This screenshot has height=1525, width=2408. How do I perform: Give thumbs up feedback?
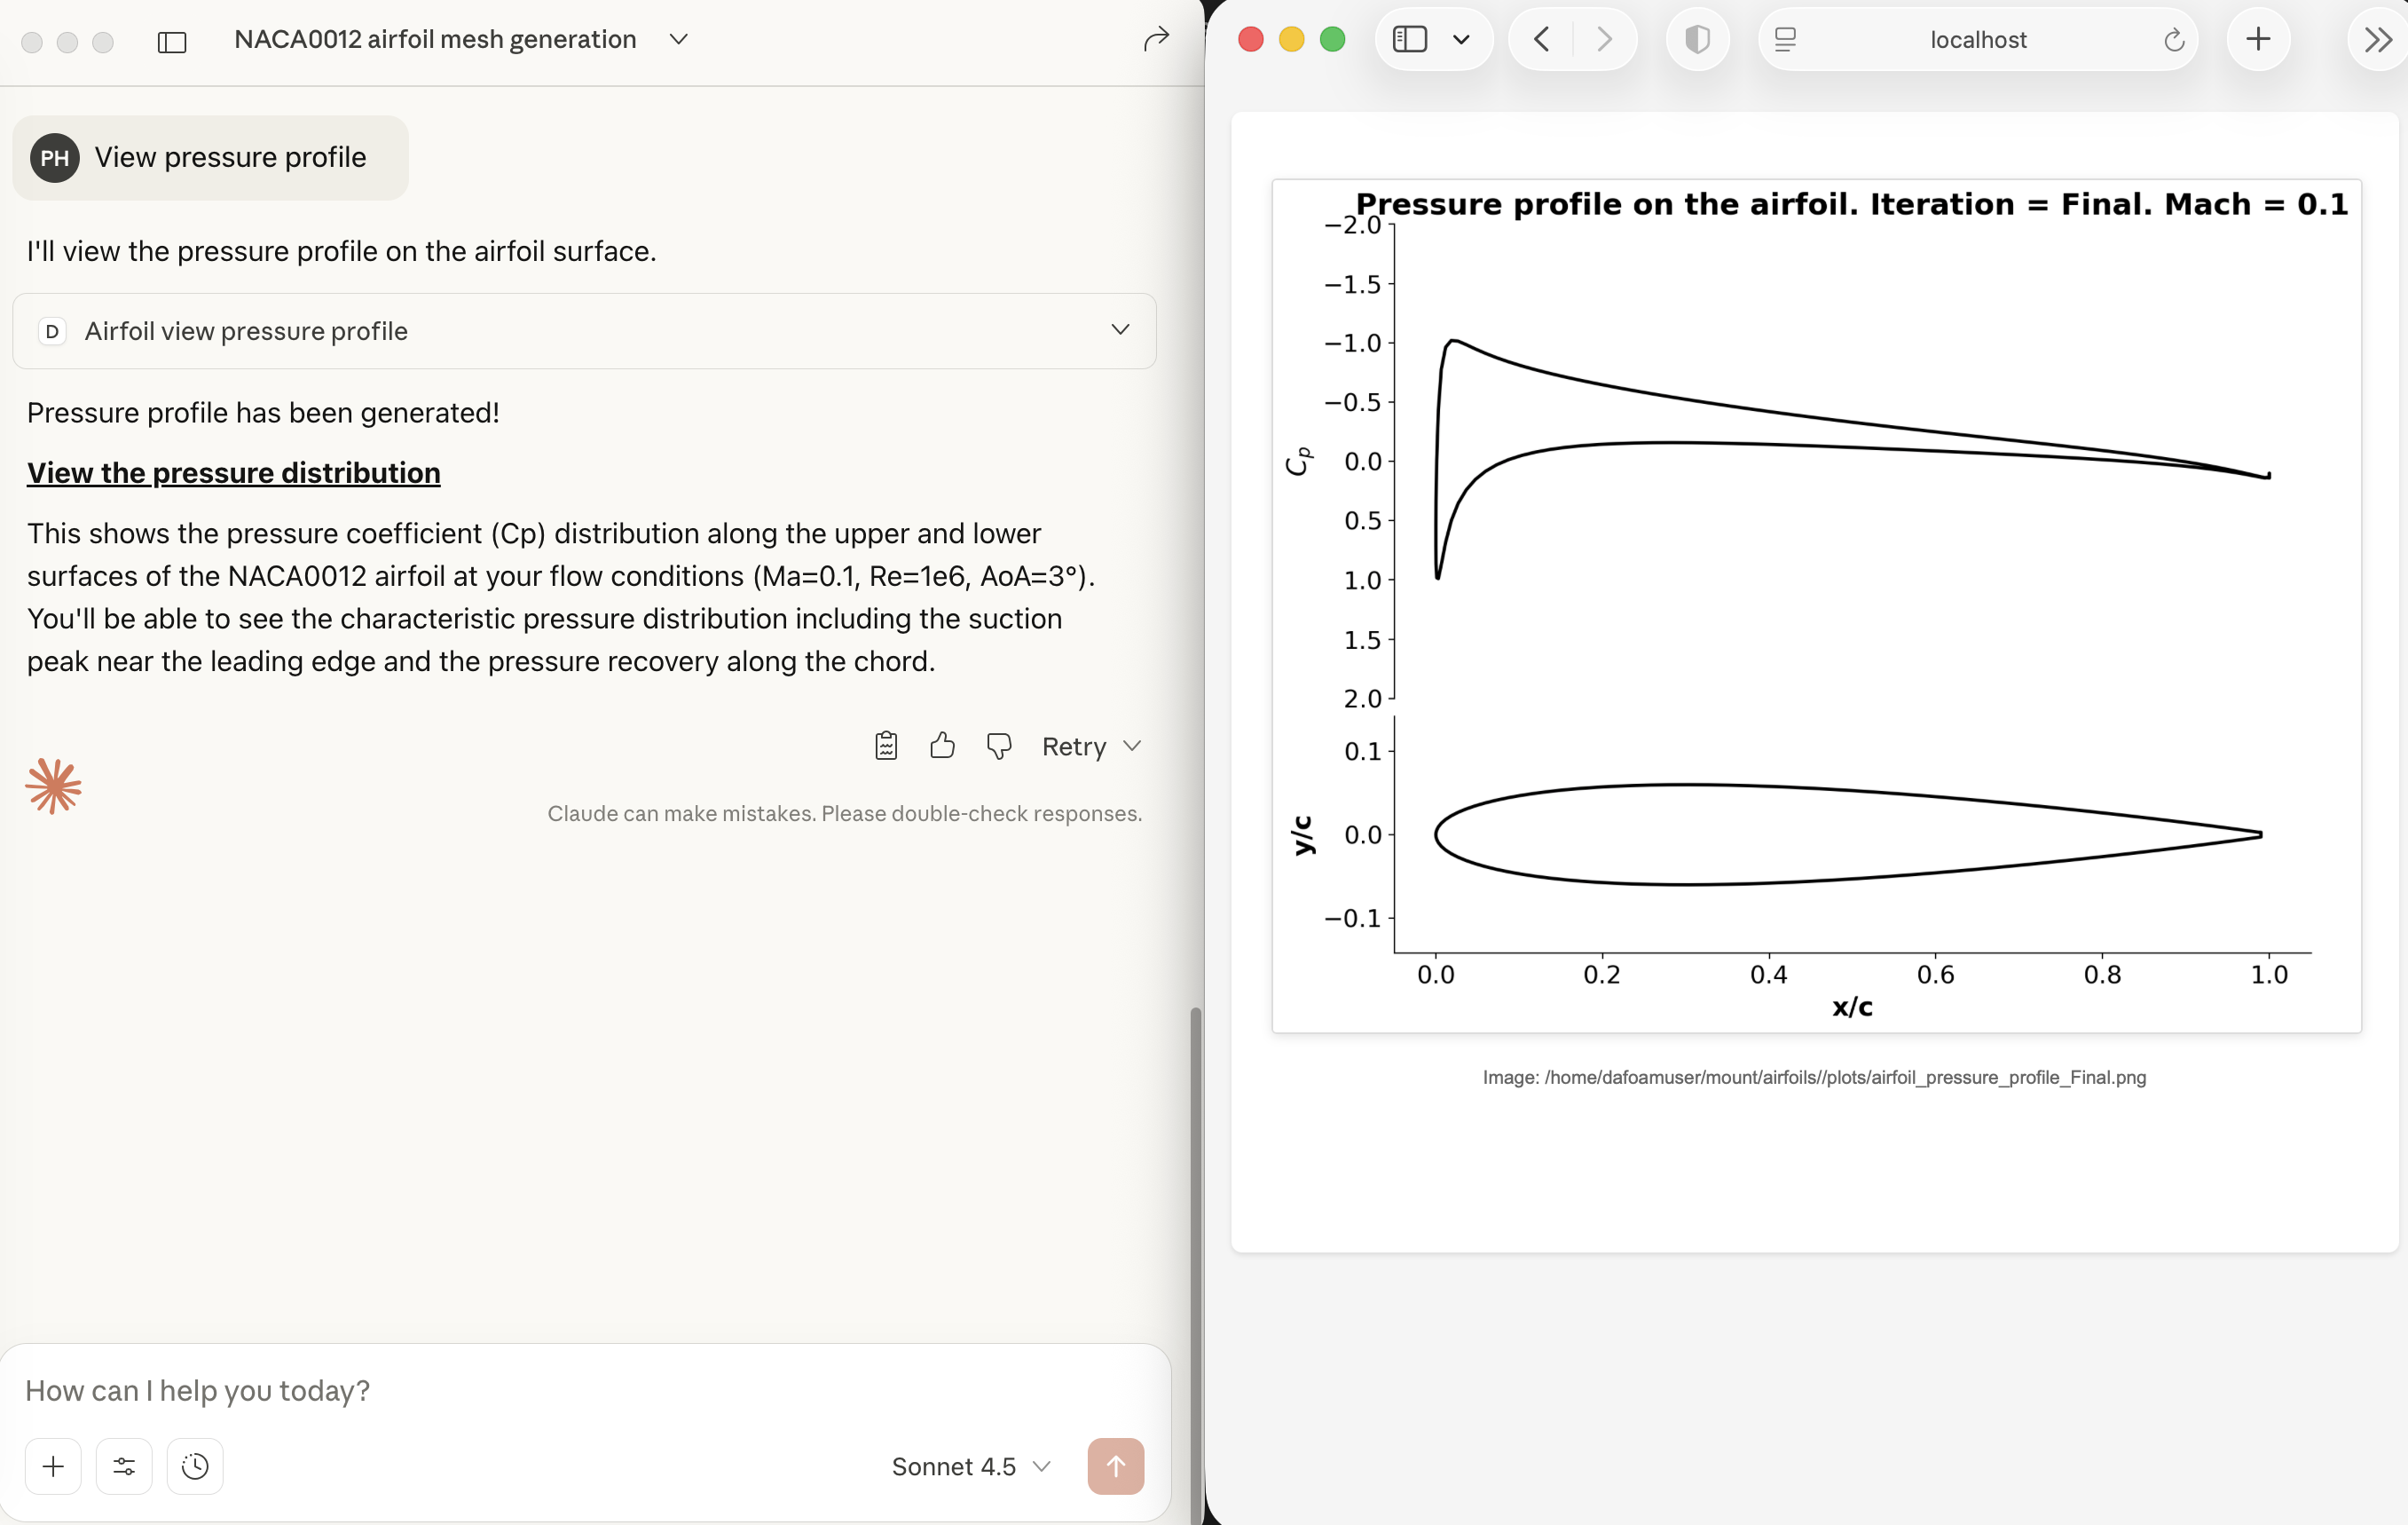coord(942,746)
